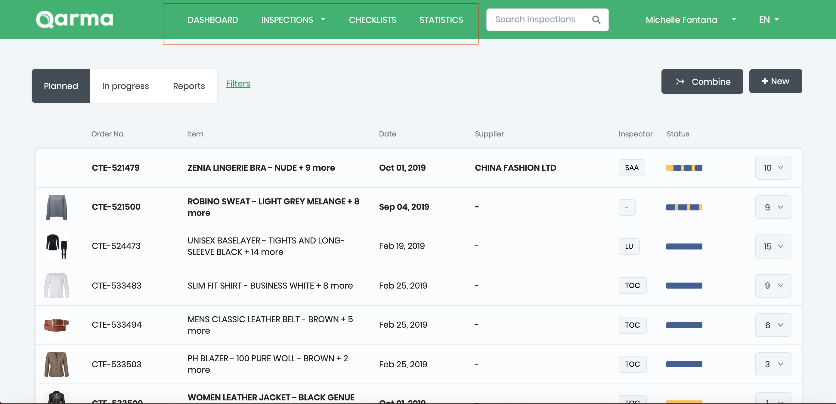
Task: Click the search magnifier icon
Action: pos(596,20)
